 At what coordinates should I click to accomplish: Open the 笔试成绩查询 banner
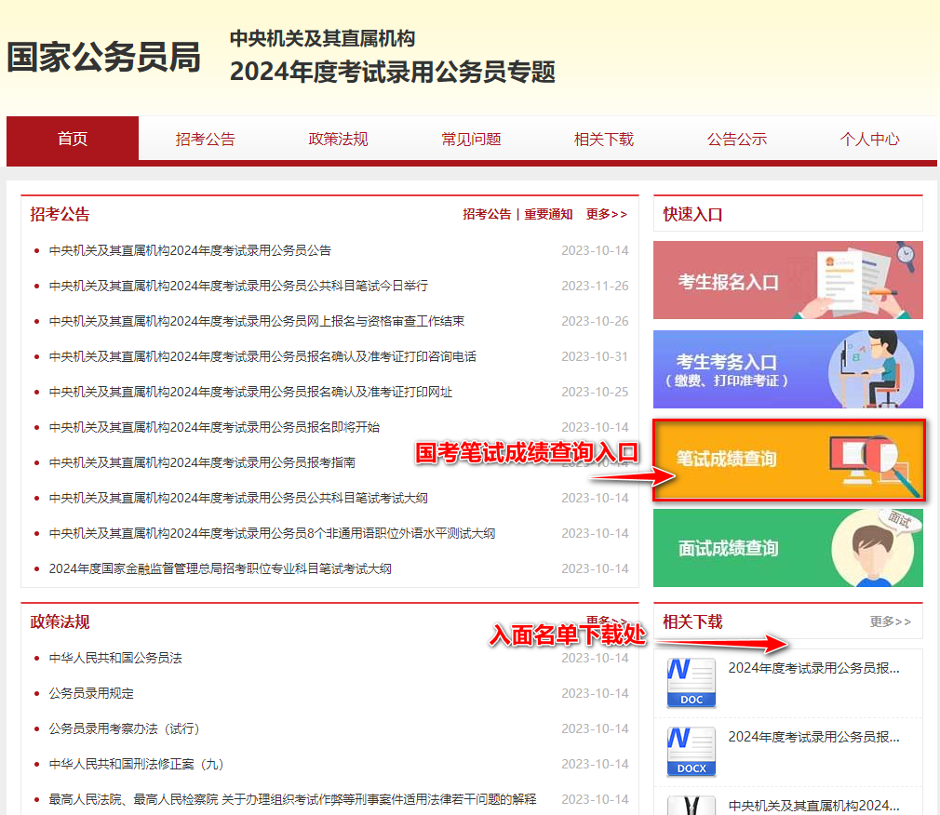[787, 460]
